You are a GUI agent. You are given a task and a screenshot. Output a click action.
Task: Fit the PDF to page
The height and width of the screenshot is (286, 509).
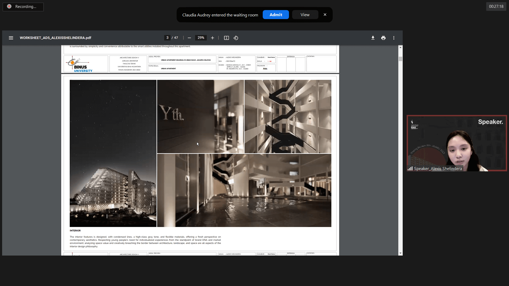226,38
